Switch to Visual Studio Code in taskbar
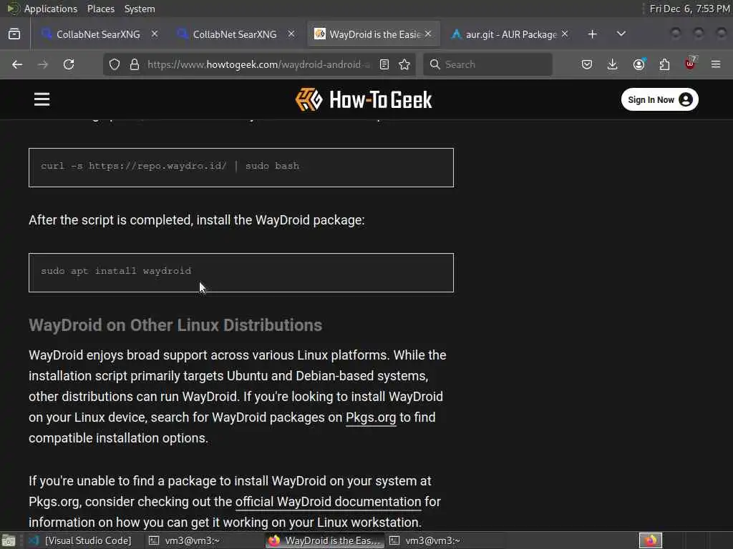The image size is (733, 549). (80, 540)
